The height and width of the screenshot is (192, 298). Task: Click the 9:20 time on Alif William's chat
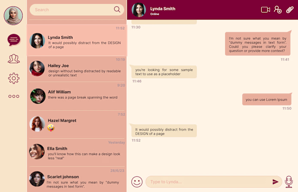pyautogui.click(x=121, y=85)
